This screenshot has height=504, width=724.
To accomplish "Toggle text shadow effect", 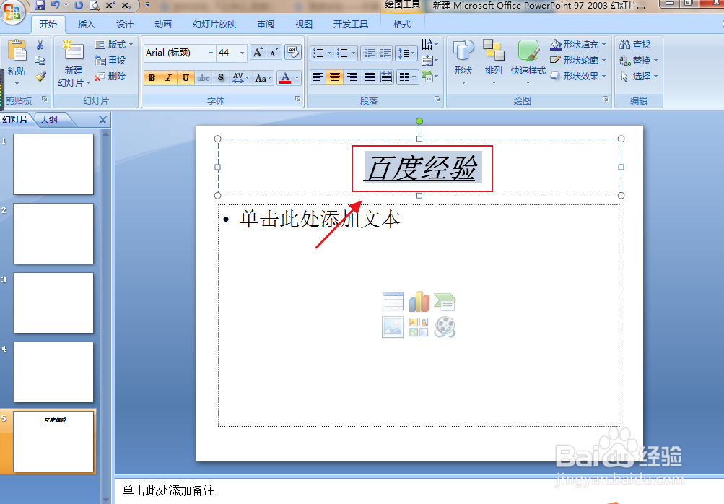I will click(221, 77).
